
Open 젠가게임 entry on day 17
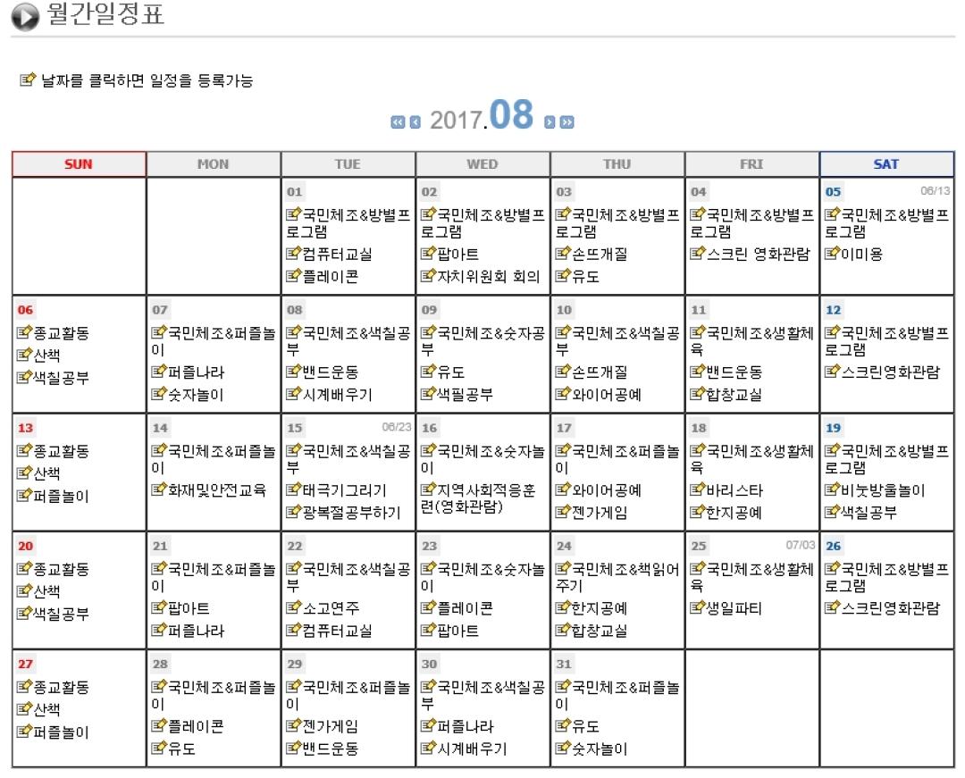coord(600,513)
